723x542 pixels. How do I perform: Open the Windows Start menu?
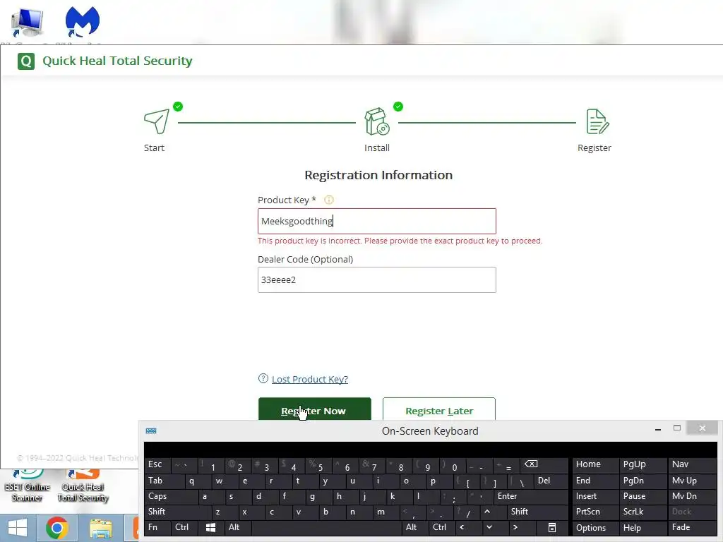tap(18, 528)
